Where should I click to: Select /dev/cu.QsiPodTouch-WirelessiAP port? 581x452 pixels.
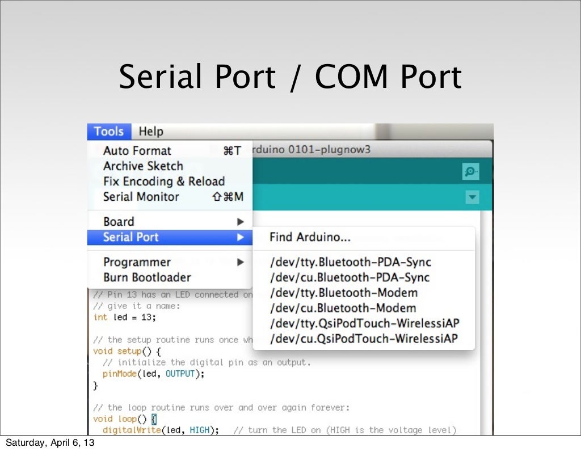pos(364,339)
